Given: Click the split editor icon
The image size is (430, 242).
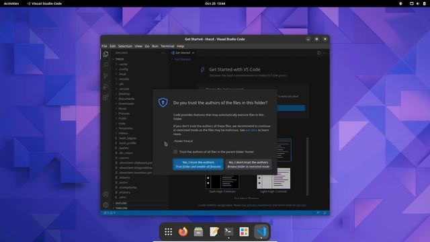Looking at the screenshot, I should pos(318,52).
